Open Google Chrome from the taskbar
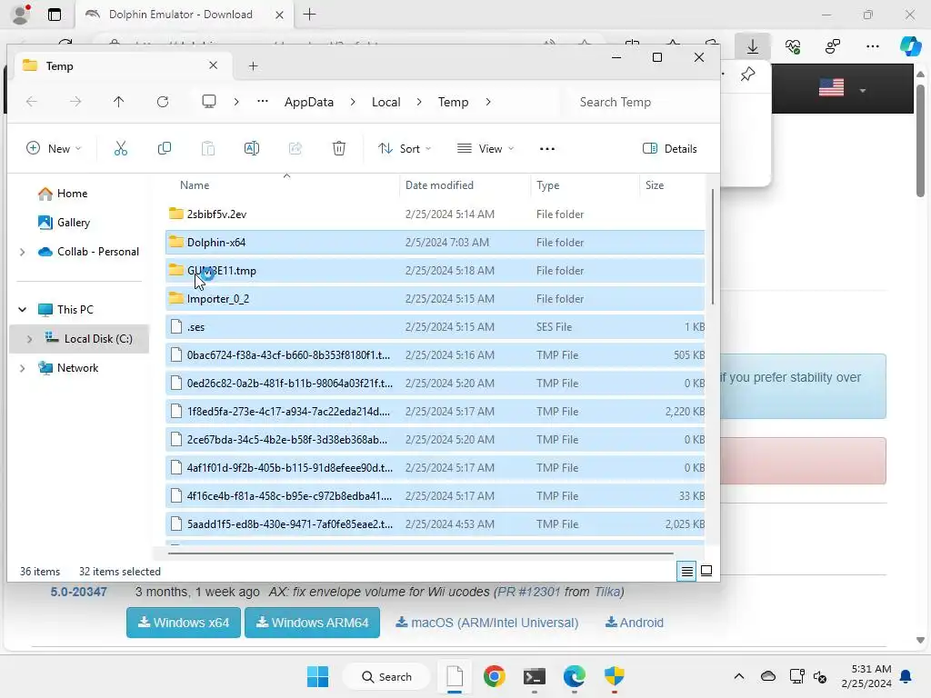 pos(494,676)
